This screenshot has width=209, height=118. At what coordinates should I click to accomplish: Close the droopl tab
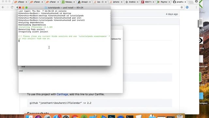[90, 2]
